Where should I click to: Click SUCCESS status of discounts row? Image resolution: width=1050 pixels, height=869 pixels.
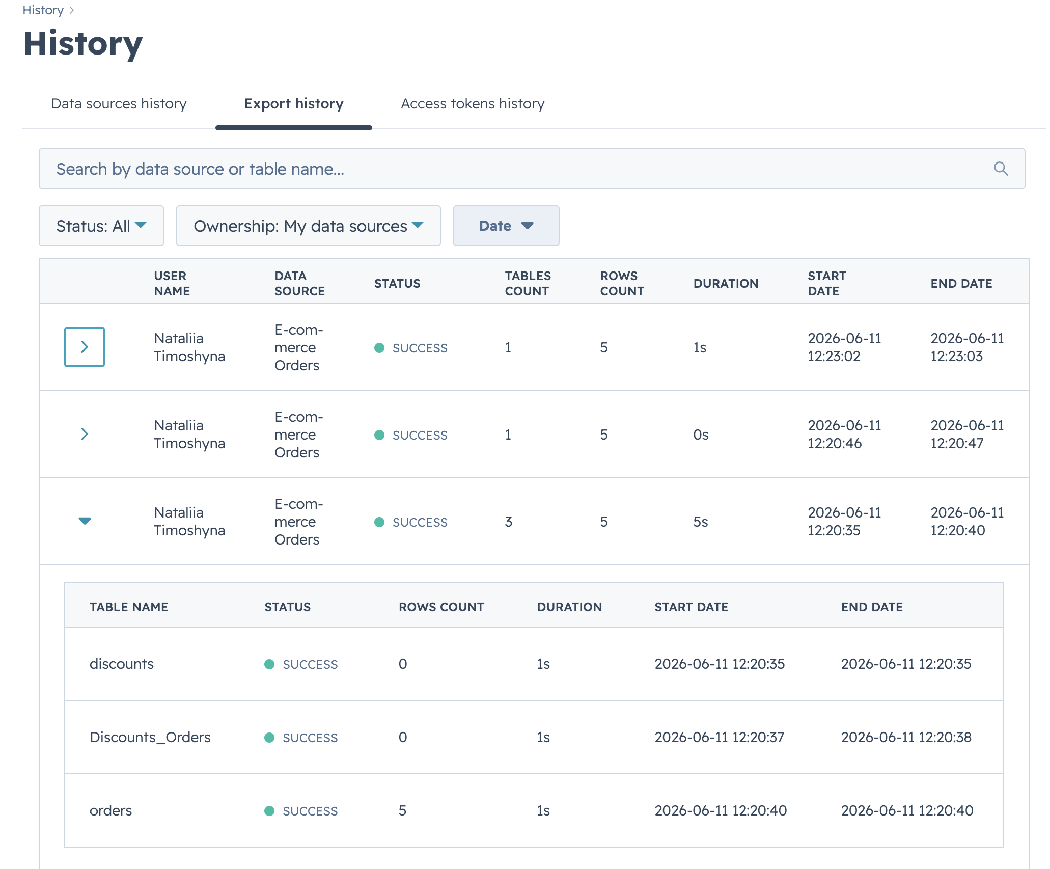[x=301, y=664]
